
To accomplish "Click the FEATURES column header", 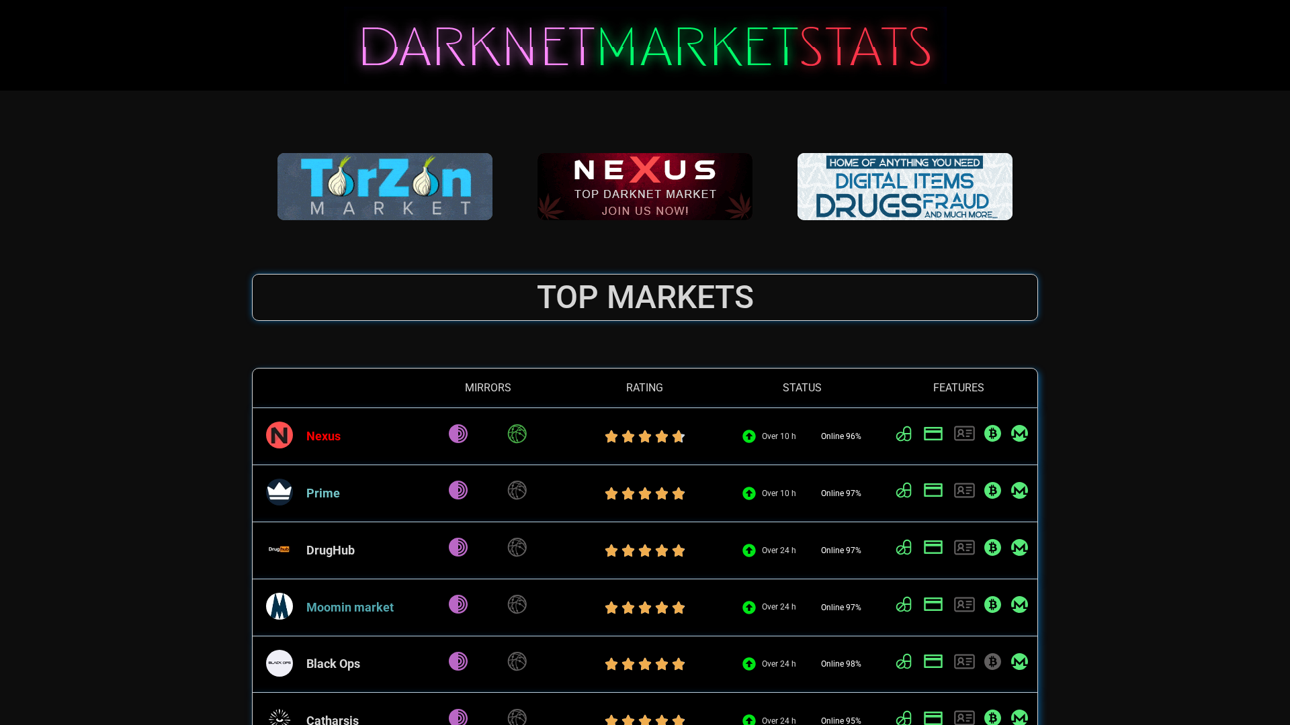I will point(958,388).
